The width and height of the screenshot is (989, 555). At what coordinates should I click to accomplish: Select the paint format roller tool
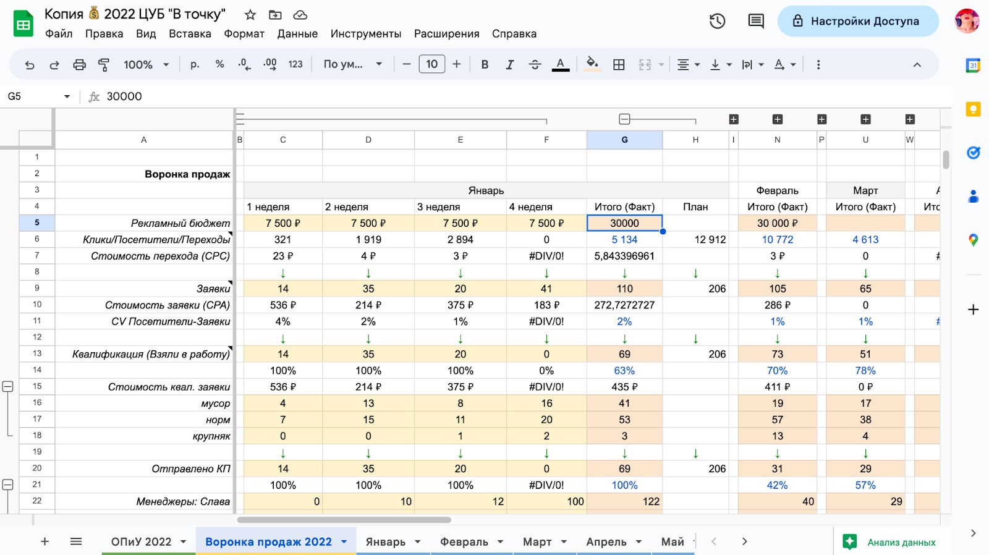point(104,64)
